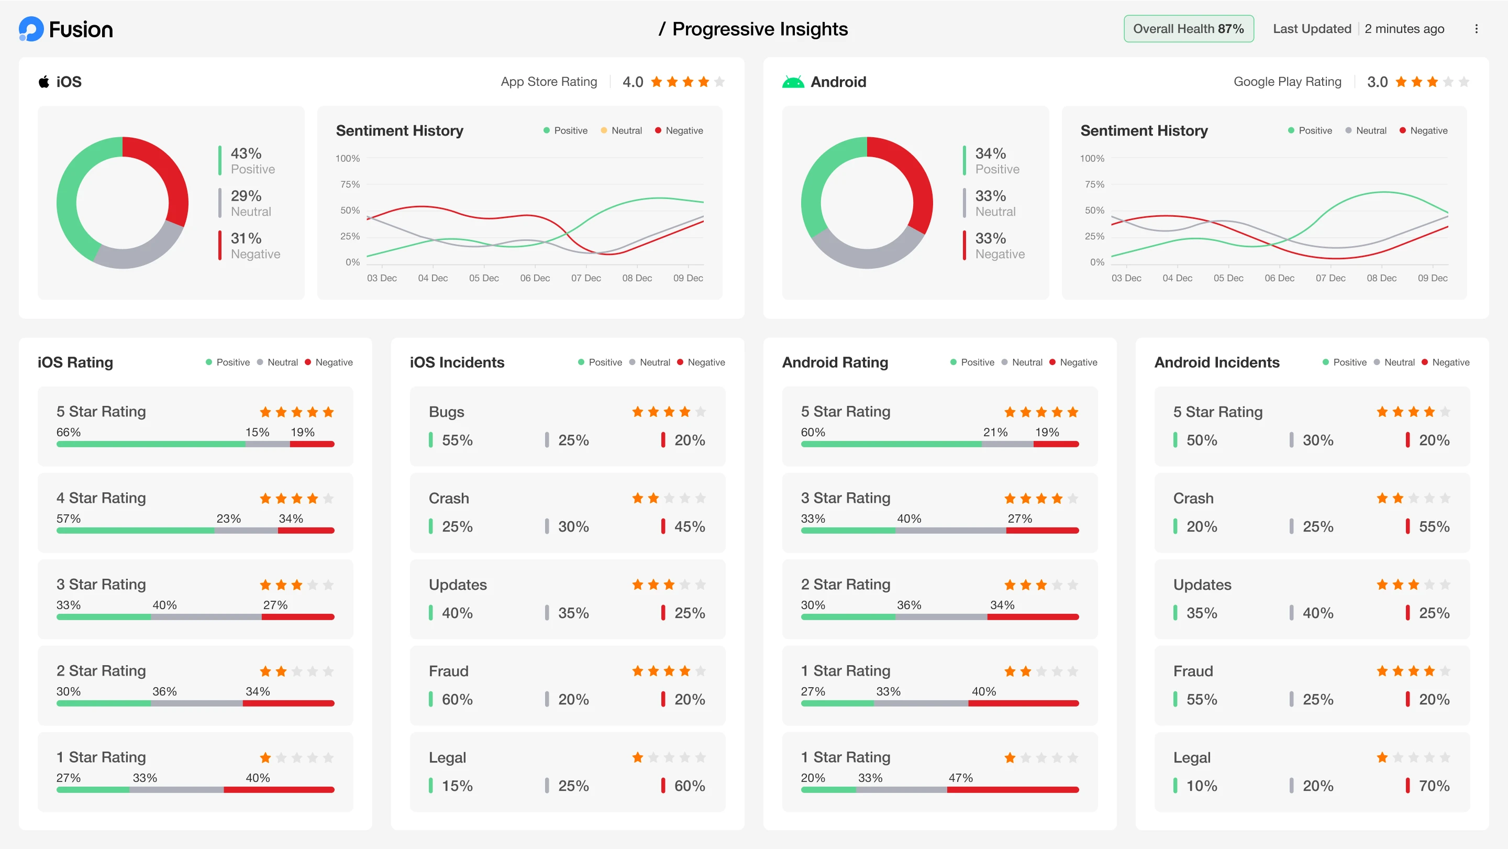
Task: Toggle Neutral legend in iOS Rating panel
Action: (278, 362)
